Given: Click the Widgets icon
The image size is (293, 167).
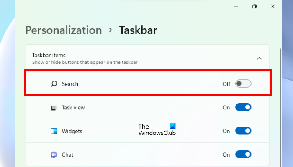Looking at the screenshot, I should click(x=54, y=131).
